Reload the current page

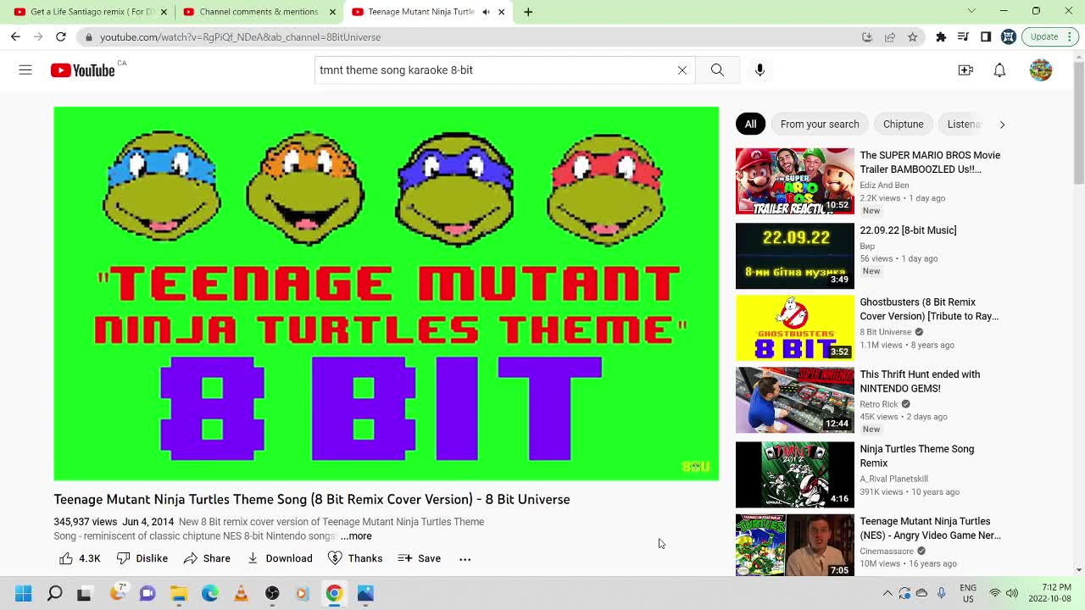(61, 37)
